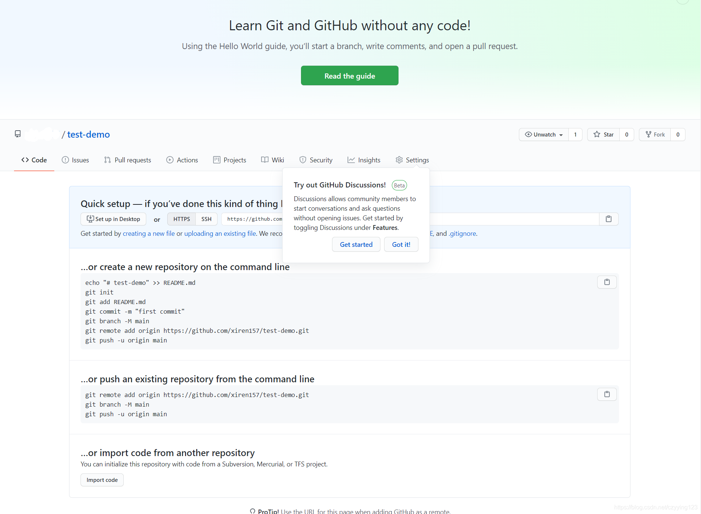Click the star icon on Star button

click(x=597, y=134)
